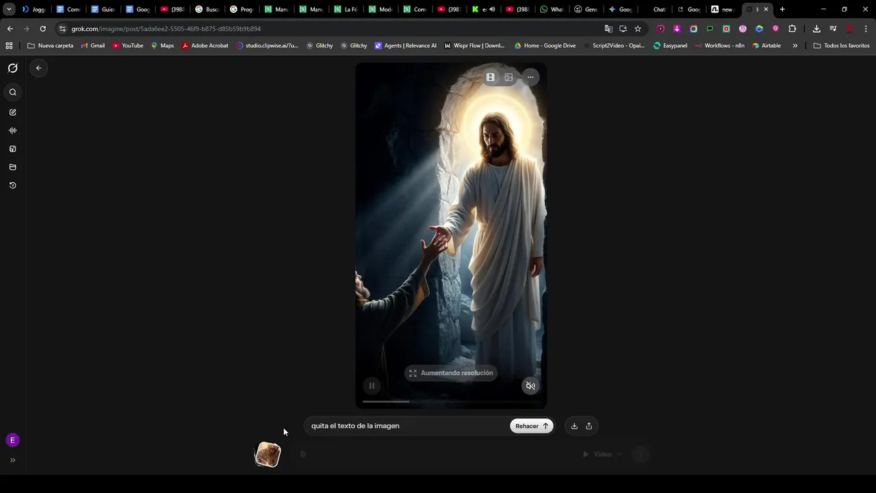The width and height of the screenshot is (876, 493).
Task: Open install-app icon in address bar
Action: click(x=623, y=29)
